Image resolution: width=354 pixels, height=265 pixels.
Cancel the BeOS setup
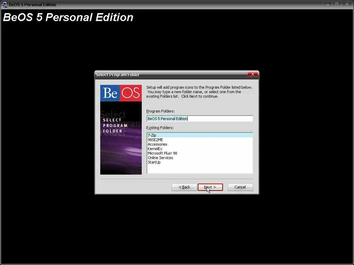coord(240,187)
